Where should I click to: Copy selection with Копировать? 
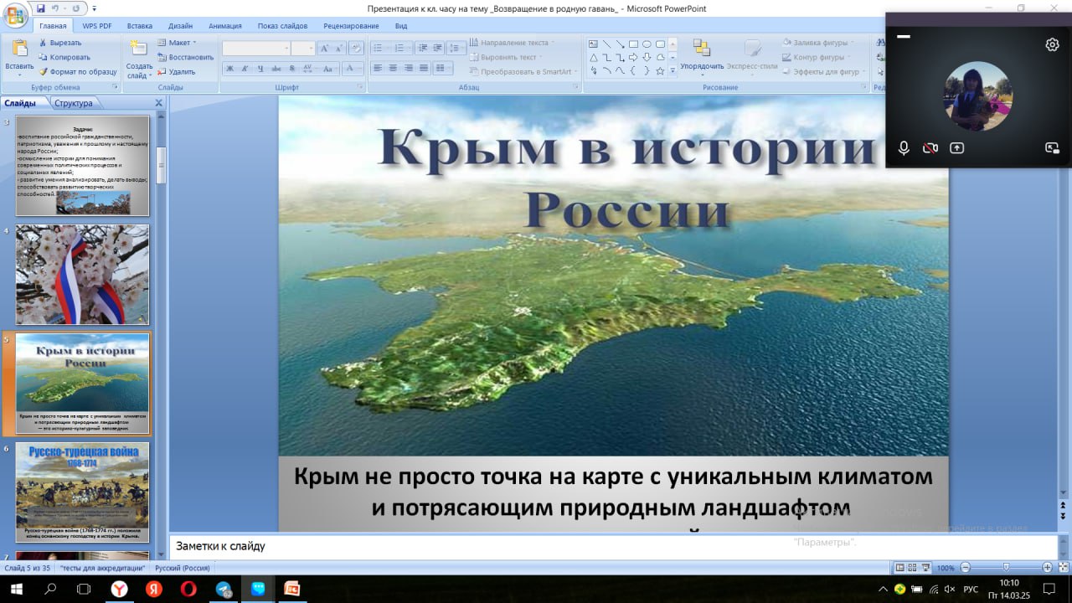pos(64,57)
